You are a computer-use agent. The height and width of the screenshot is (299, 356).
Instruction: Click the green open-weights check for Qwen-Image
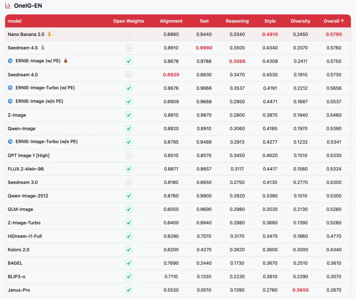coord(129,129)
